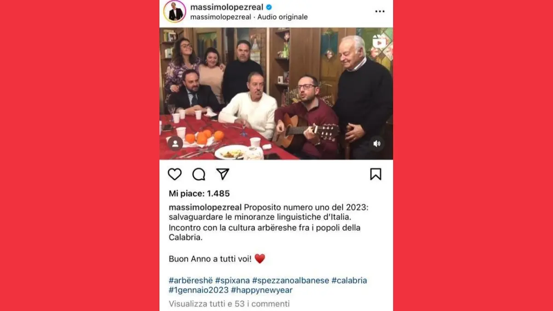The width and height of the screenshot is (553, 311).
Task: Open the #happynewyear hashtag
Action: click(262, 290)
